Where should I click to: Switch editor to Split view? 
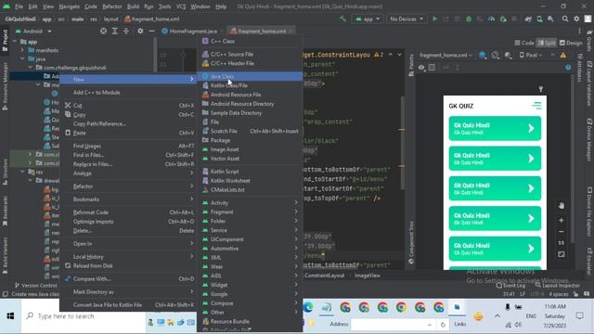tap(547, 43)
